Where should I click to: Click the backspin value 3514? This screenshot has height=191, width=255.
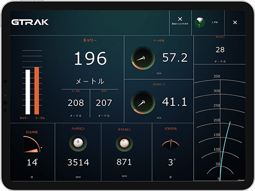[x=78, y=162]
